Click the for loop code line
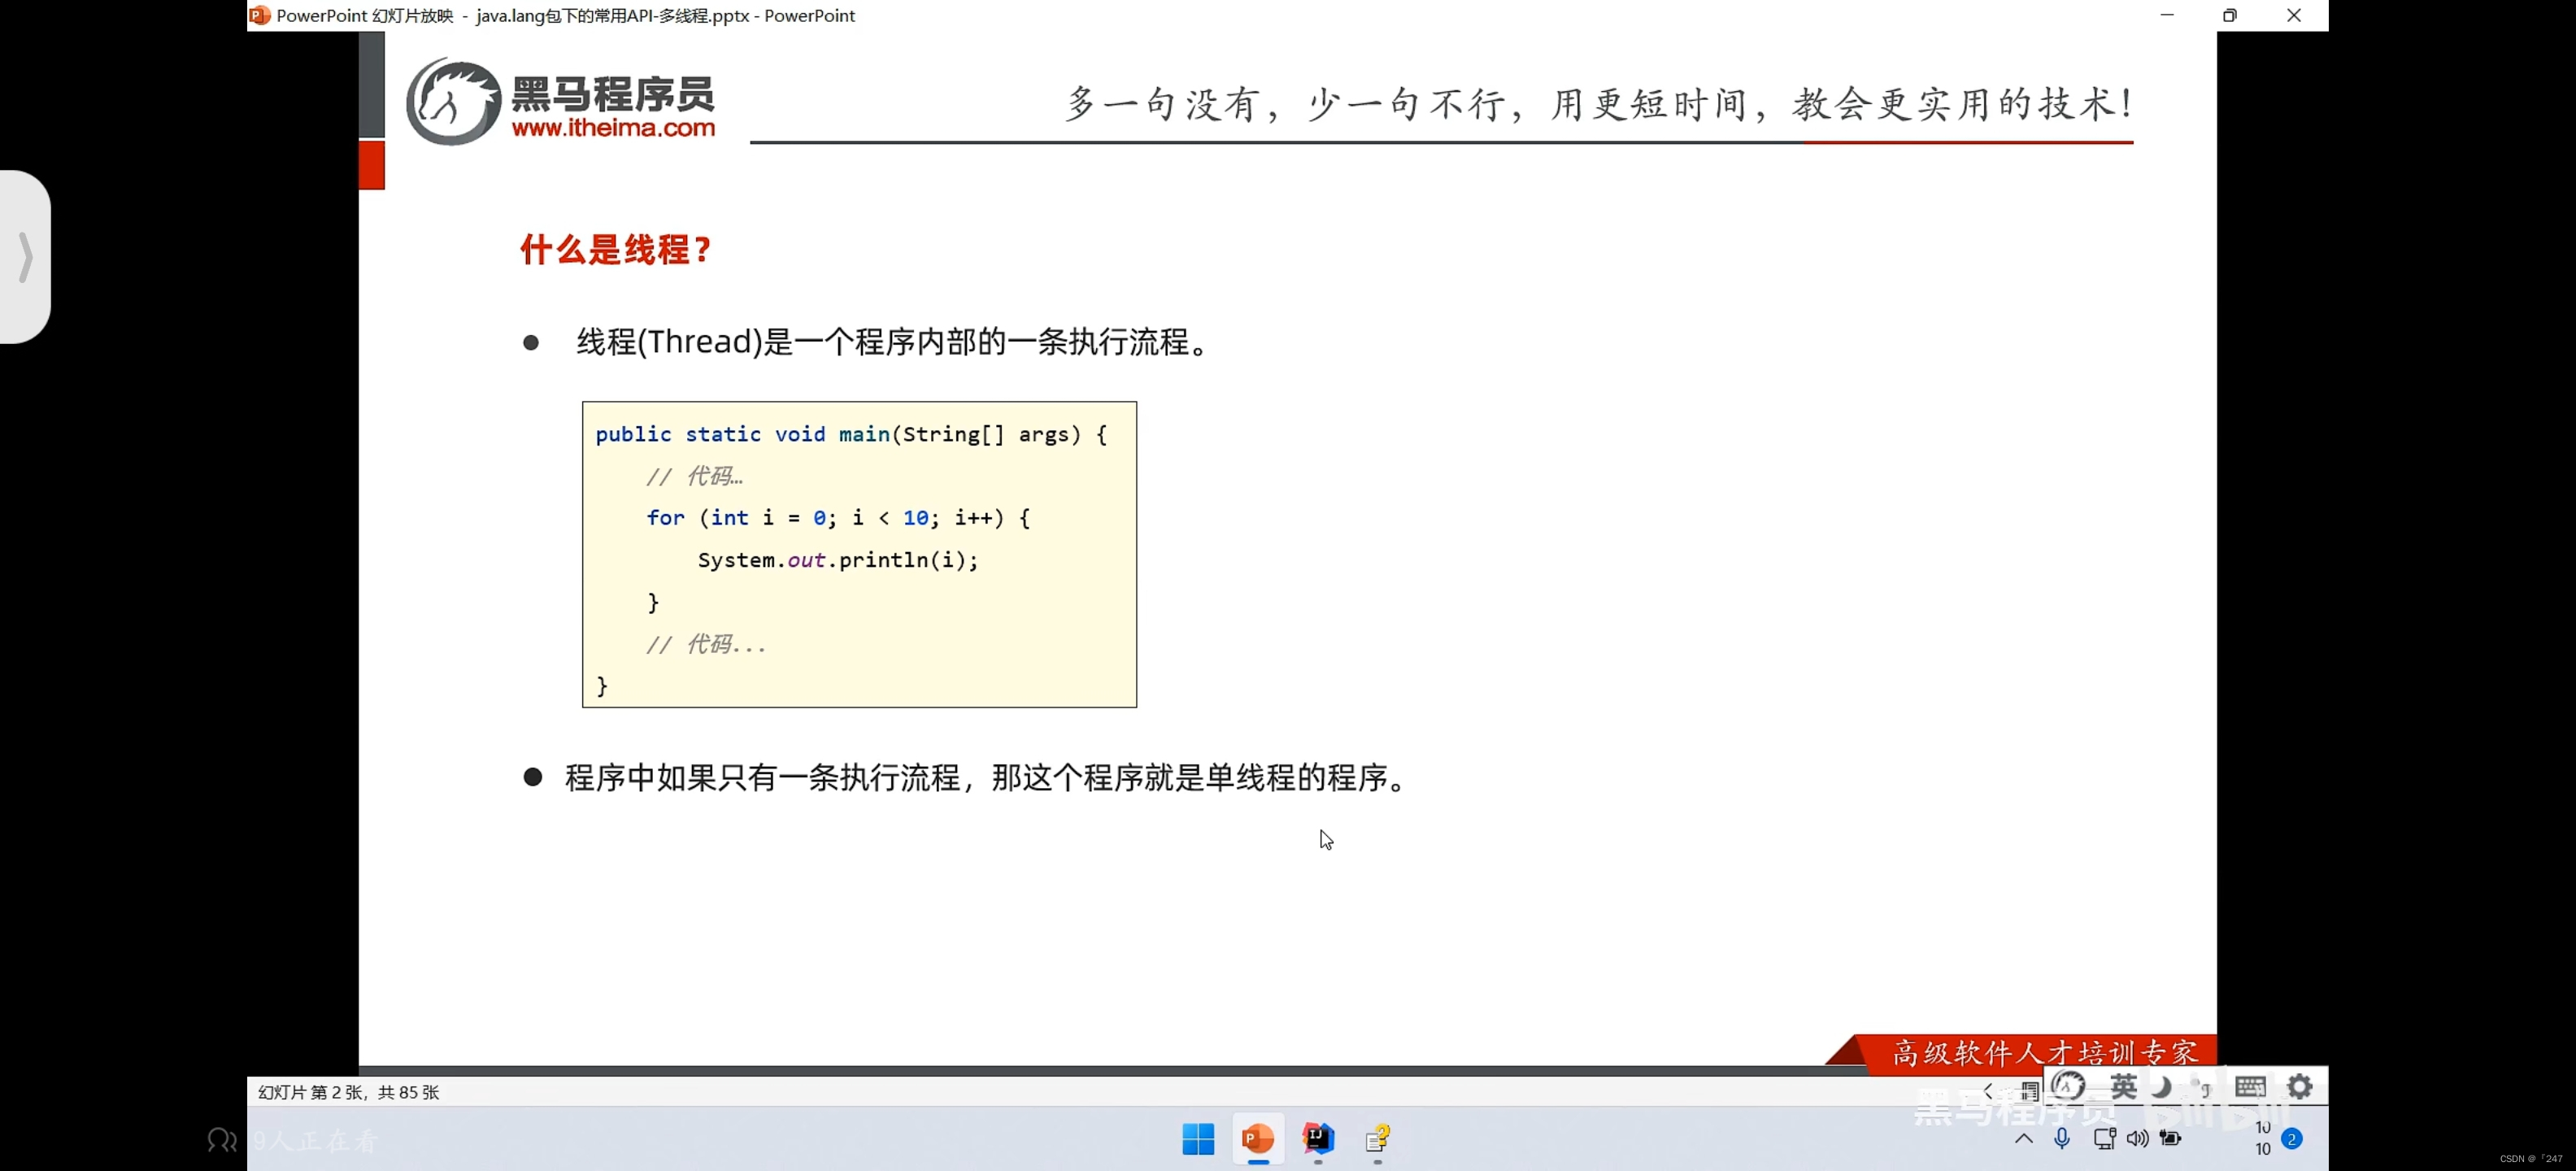 [x=838, y=518]
